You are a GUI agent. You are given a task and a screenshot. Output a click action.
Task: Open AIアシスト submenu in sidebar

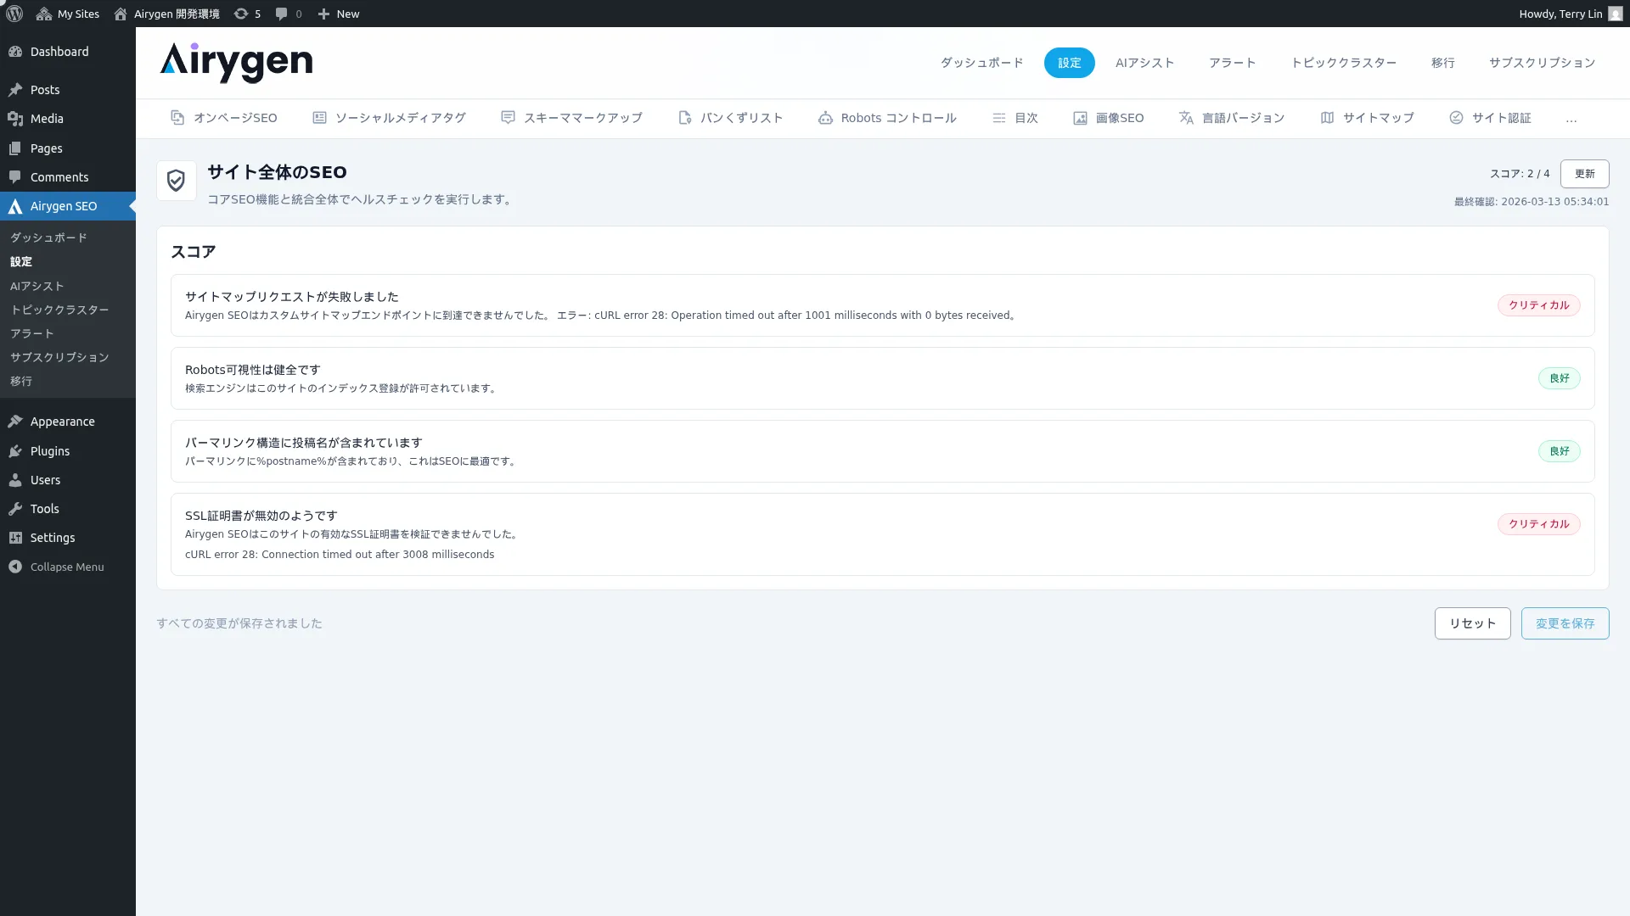(37, 286)
